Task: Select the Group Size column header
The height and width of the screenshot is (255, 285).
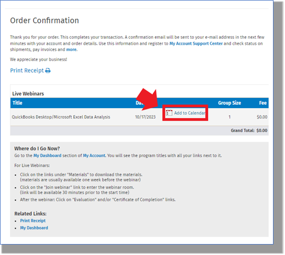Action: (x=230, y=103)
